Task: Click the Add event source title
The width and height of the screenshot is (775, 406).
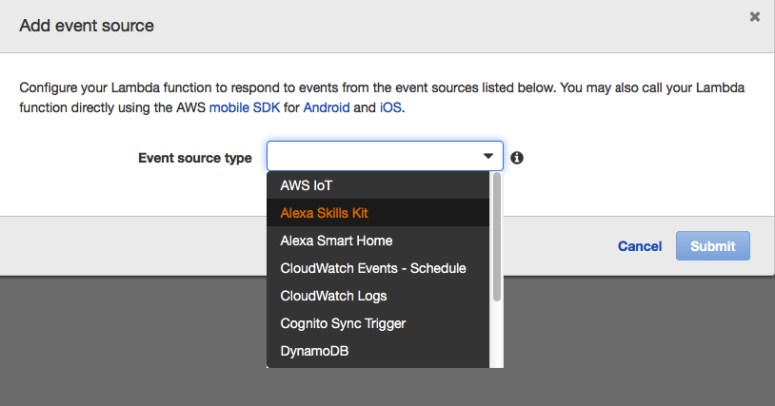Action: (87, 26)
